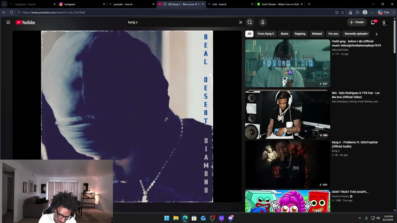The height and width of the screenshot is (223, 397).
Task: Open Kyng C Problems video thumbnail
Action: pyautogui.click(x=288, y=164)
